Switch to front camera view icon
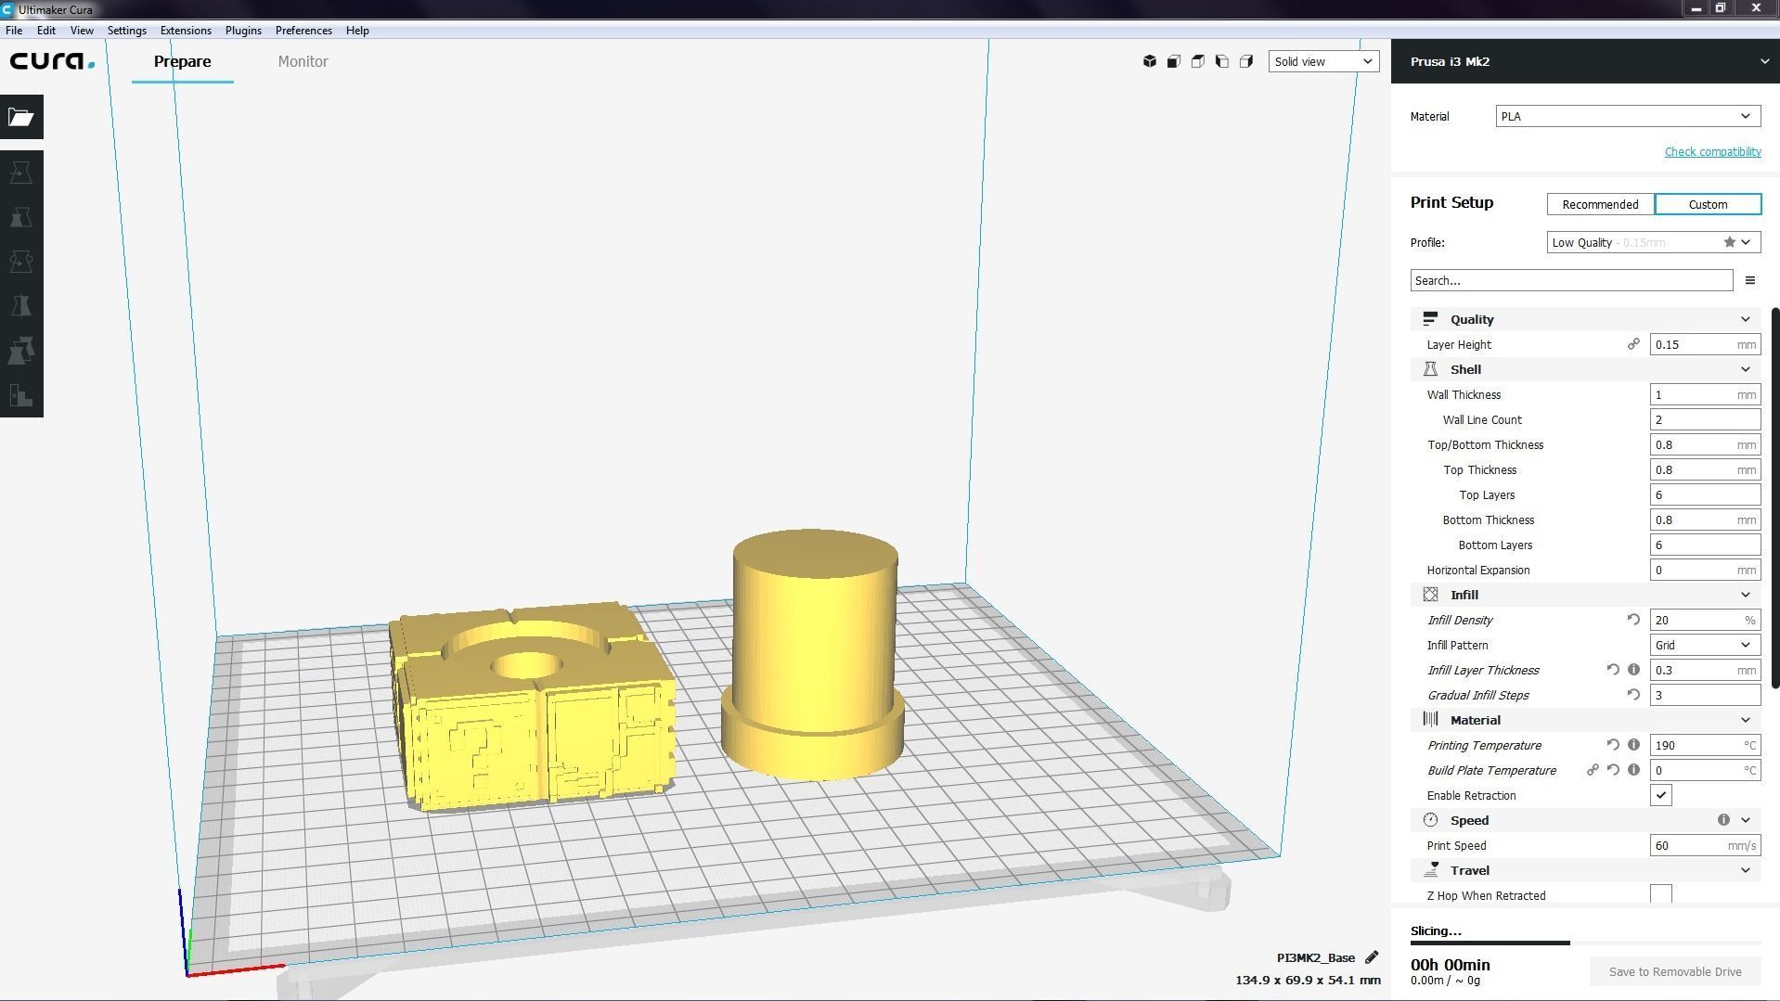1780x1001 pixels. (x=1173, y=61)
